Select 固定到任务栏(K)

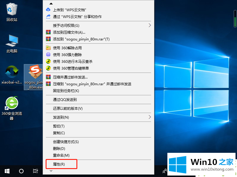(99, 91)
